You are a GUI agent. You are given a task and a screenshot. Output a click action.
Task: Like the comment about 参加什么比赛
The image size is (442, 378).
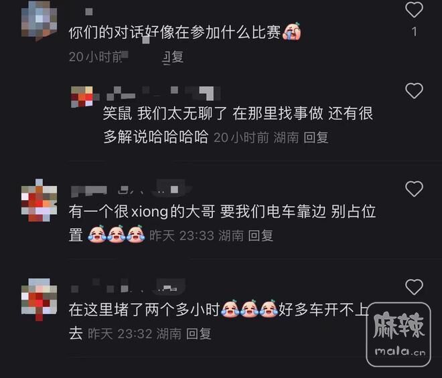[414, 9]
